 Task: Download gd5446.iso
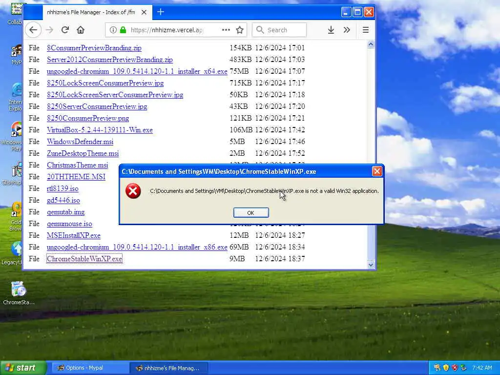point(63,200)
